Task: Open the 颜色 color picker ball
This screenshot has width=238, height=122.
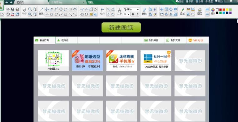Action: 213,10
